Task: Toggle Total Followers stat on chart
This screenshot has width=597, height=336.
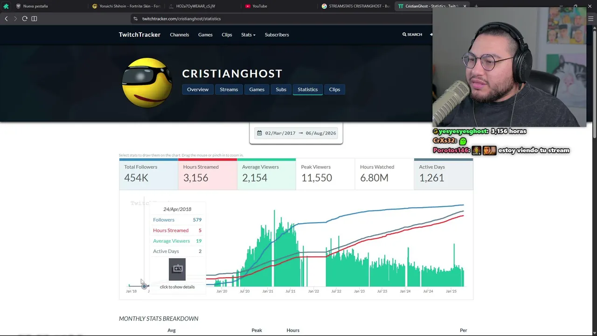Action: [148, 174]
